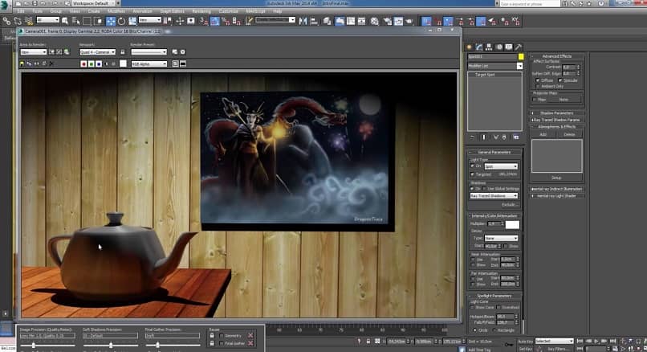Collapse Spotlight Parameters rollout
Screen dimensions: 647x352
click(x=494, y=296)
